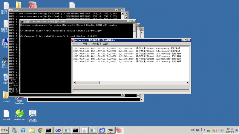This screenshot has height=134, width=239.
Task: Switch to the command prompt icon beside Chrome
Action: pyautogui.click(x=49, y=130)
